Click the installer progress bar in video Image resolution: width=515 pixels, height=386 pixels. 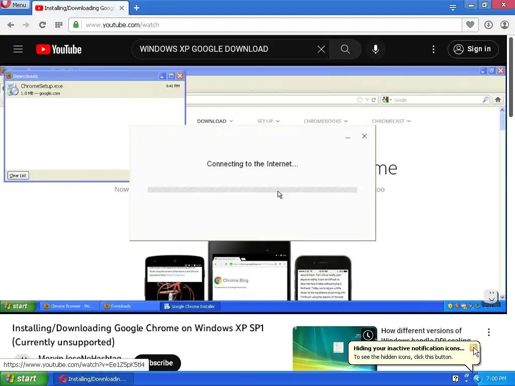click(x=252, y=189)
